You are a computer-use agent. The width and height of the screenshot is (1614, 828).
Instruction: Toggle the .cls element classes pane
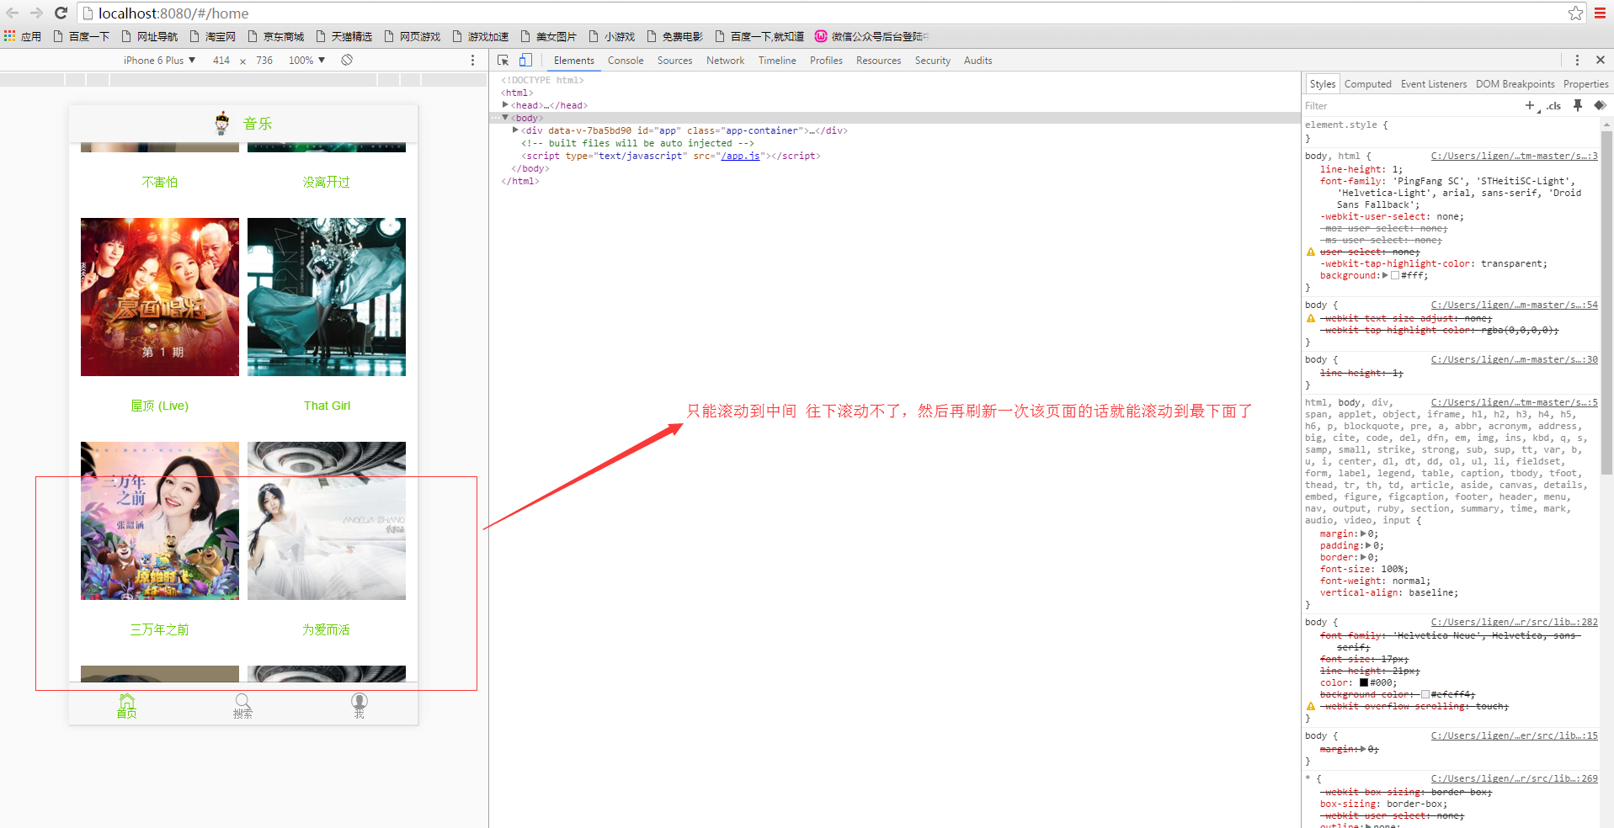pos(1553,106)
